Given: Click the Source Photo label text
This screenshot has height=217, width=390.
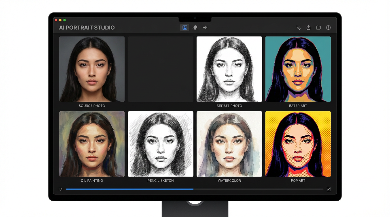Looking at the screenshot, I should [92, 105].
